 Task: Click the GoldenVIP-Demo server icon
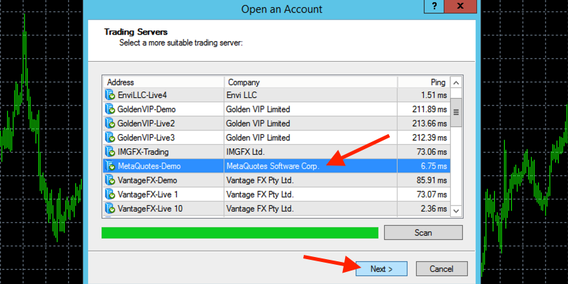pos(110,109)
